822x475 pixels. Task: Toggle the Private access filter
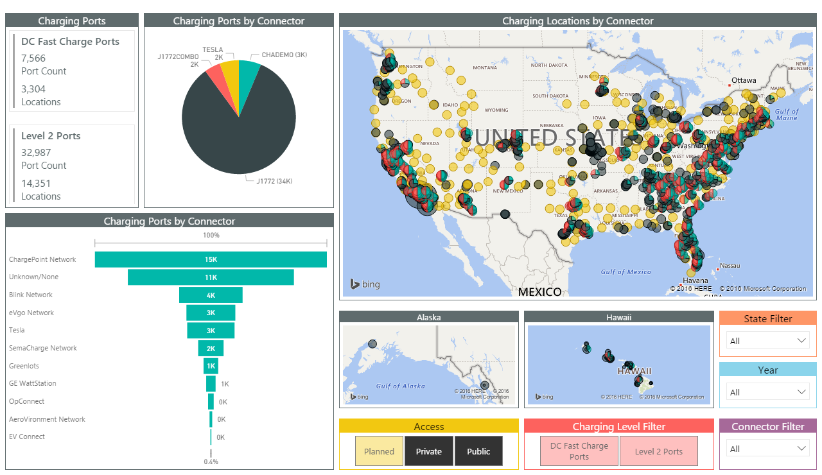(x=429, y=451)
